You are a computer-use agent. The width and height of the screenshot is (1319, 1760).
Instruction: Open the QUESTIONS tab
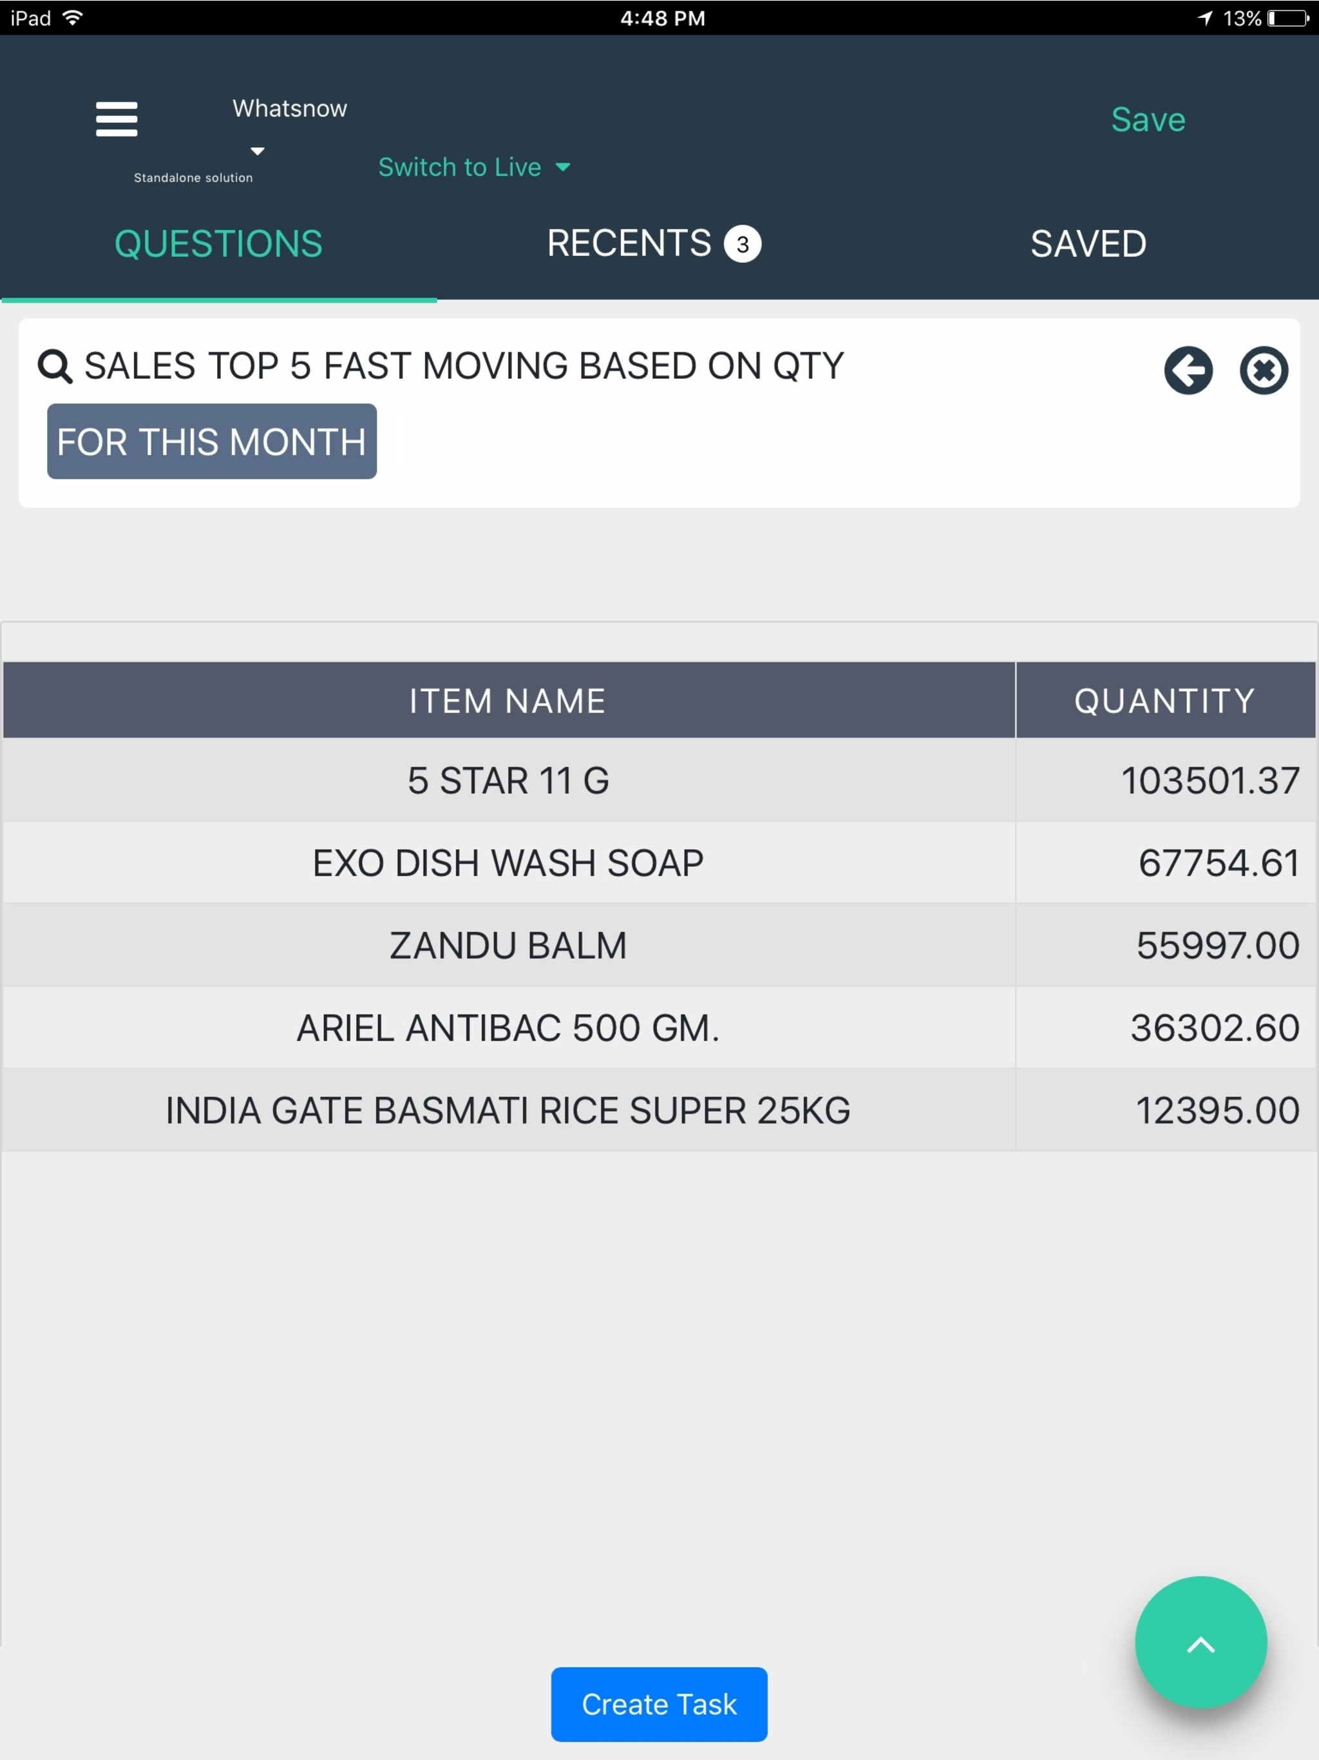tap(219, 244)
